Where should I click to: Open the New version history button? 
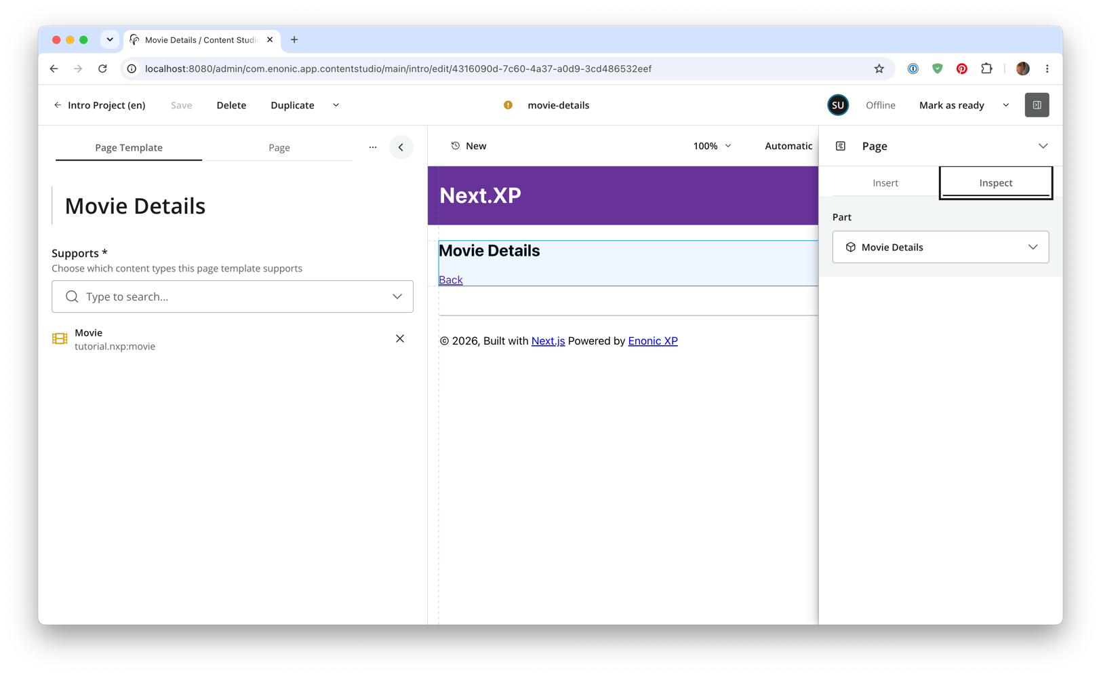click(468, 146)
